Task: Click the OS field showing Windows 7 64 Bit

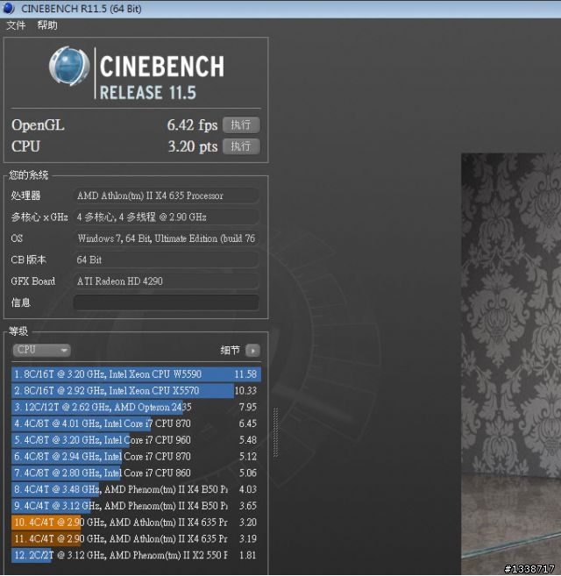Action: [x=166, y=238]
